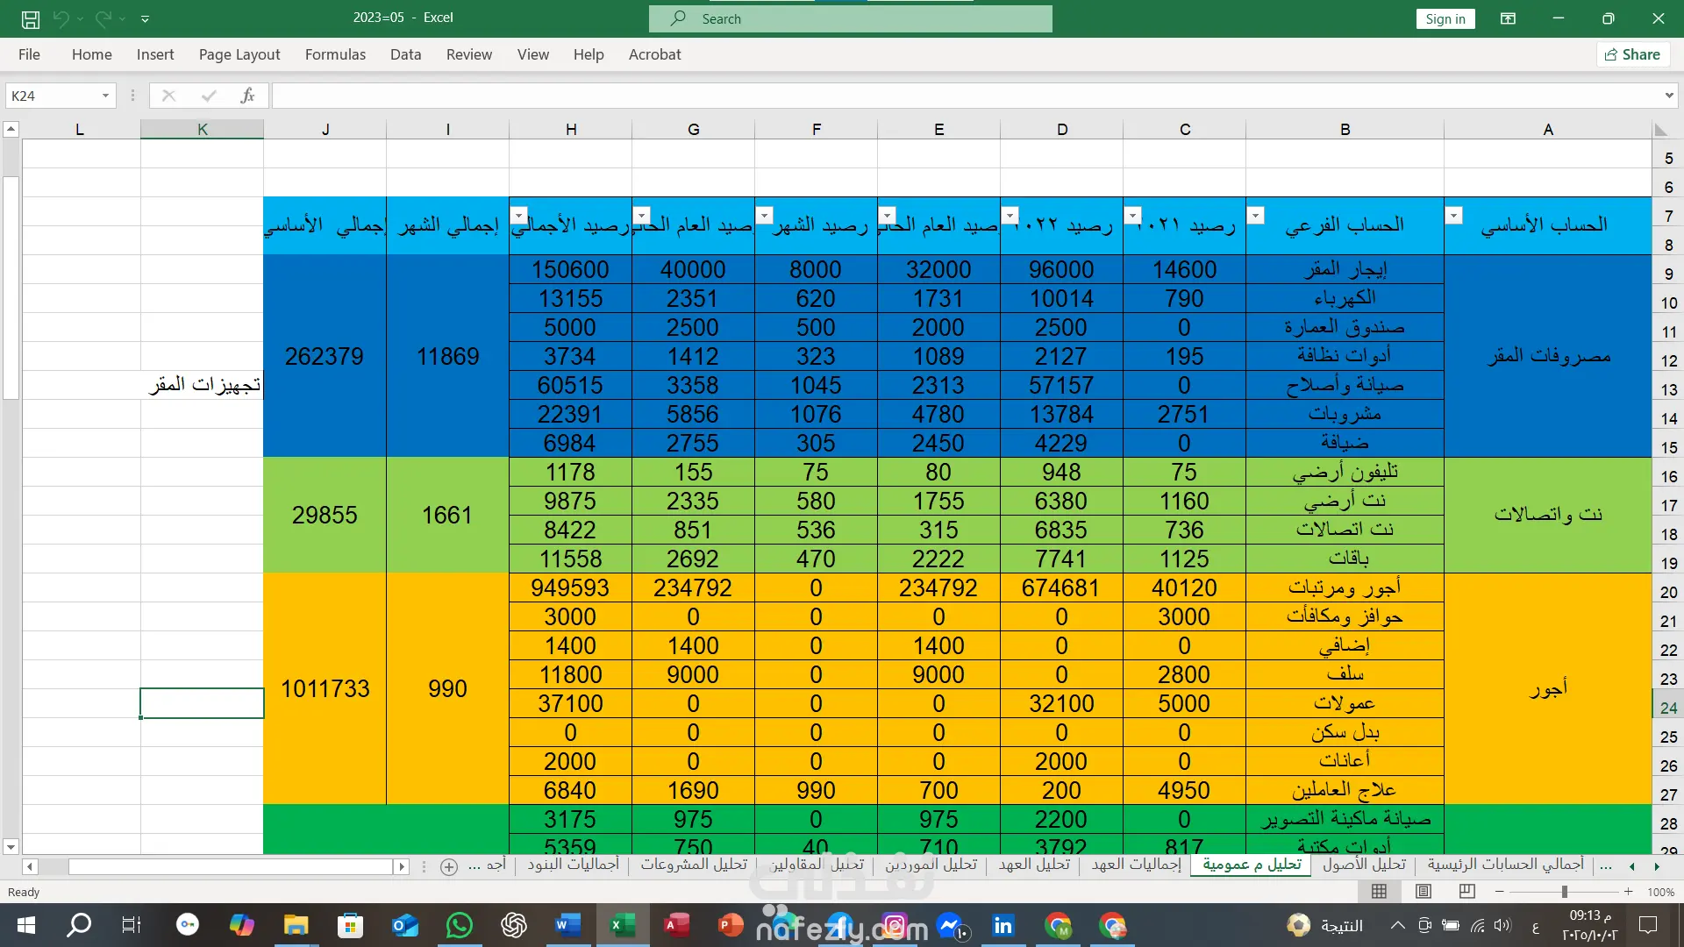Open the Formulas ribbon tab
This screenshot has width=1684, height=947.
(335, 54)
